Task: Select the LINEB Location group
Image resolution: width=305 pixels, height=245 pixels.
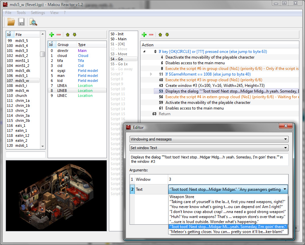Action: [x=77, y=91]
